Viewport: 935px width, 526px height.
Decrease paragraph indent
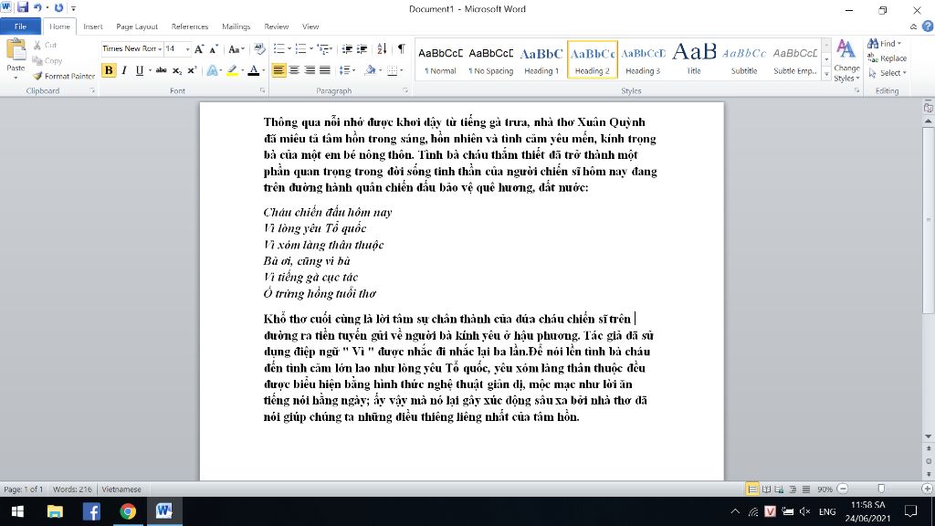(x=347, y=49)
